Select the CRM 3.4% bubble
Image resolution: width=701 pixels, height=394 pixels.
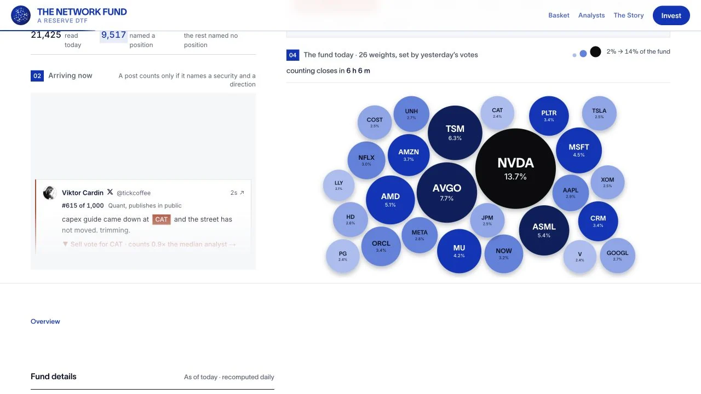click(x=598, y=221)
